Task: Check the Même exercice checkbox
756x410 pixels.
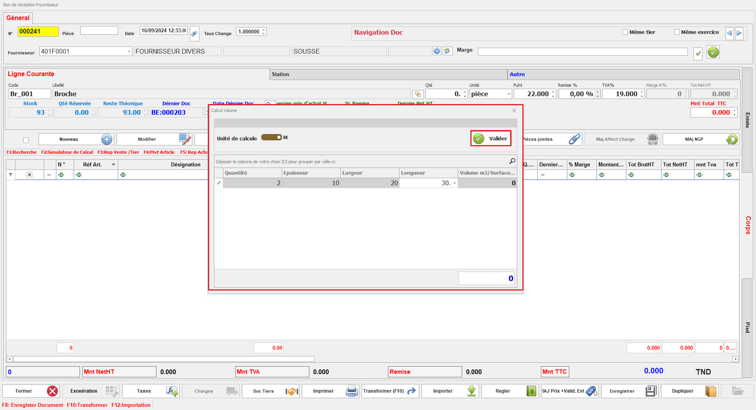Action: click(676, 32)
